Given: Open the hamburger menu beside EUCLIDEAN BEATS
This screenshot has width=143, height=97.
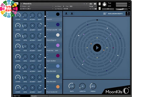Looking at the screenshot, I should 105,14.
